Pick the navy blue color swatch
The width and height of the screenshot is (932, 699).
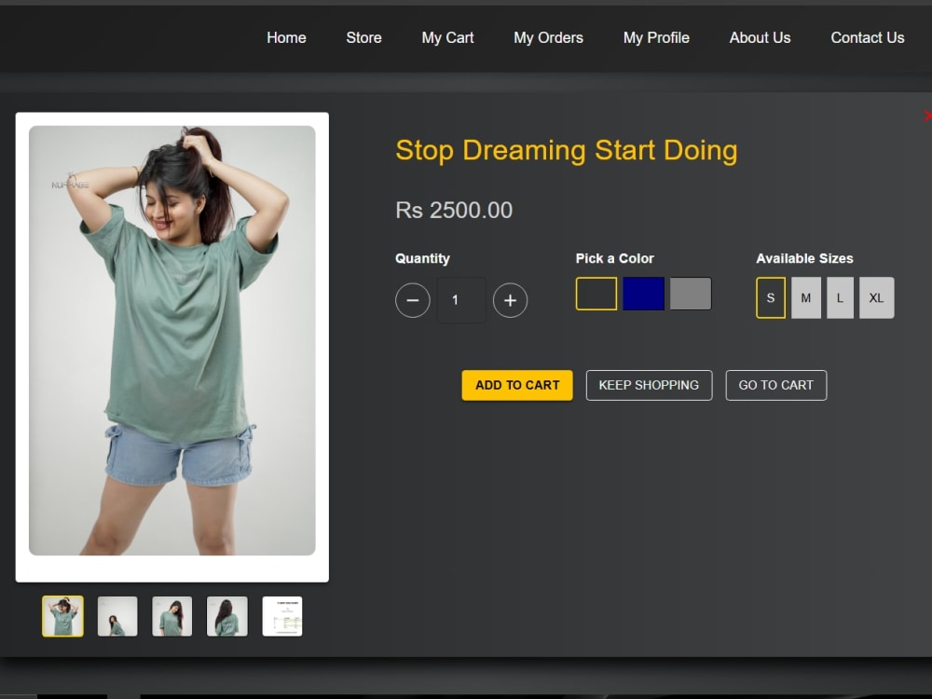(643, 294)
